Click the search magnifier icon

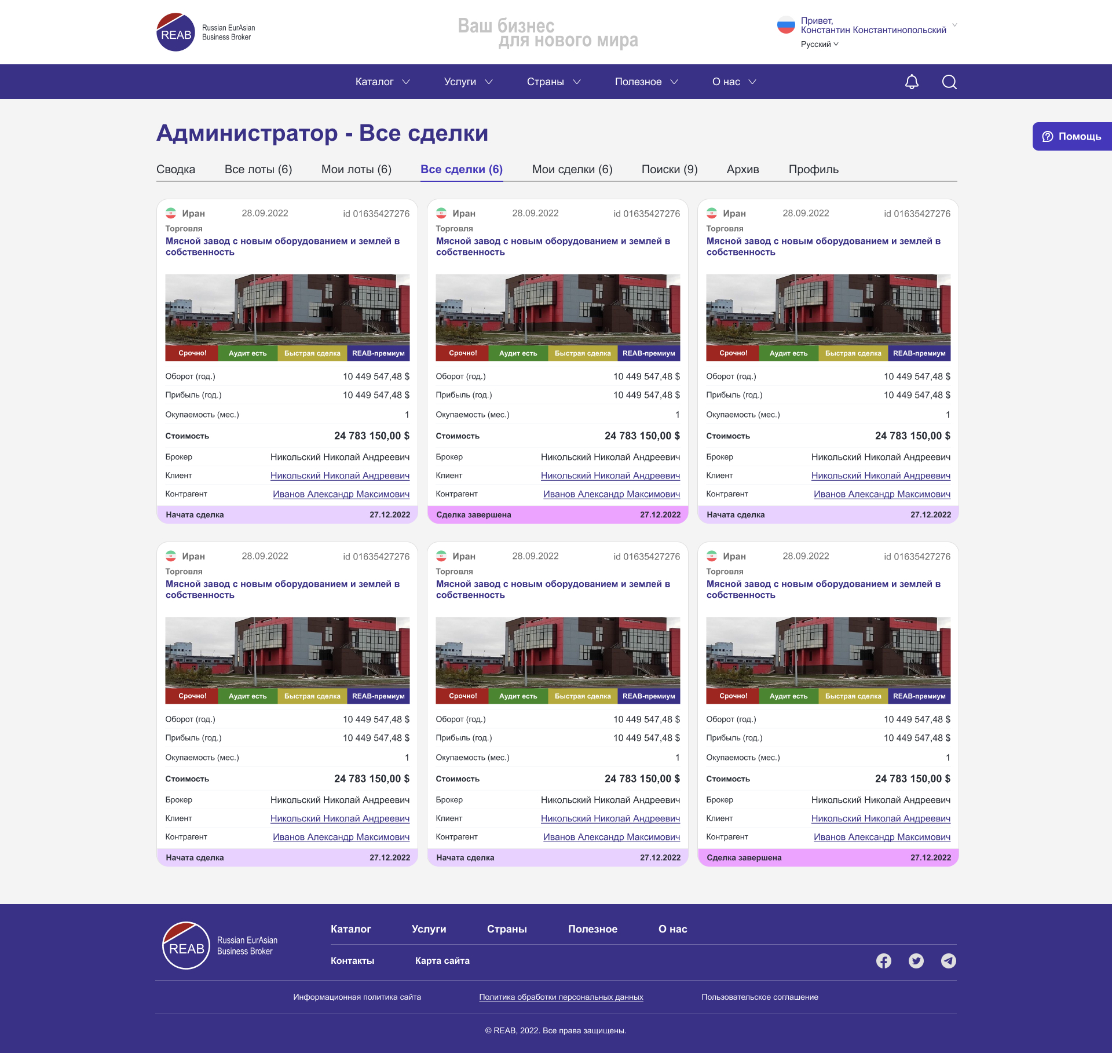pos(949,82)
